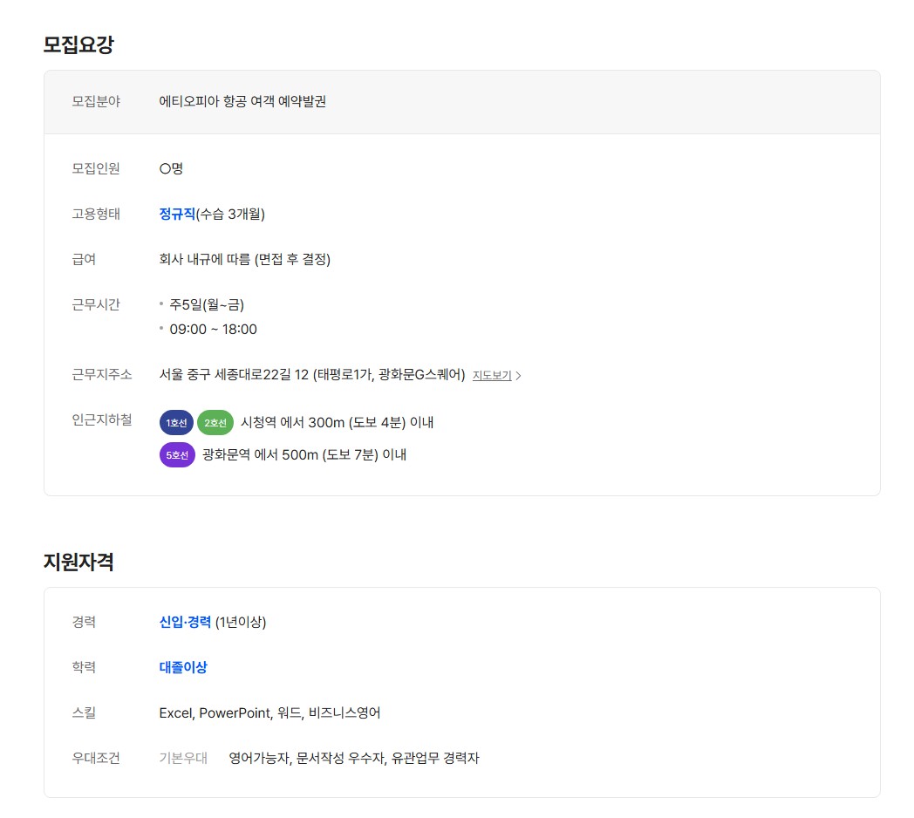914x818 pixels.
Task: Click the 시청역 station distance text
Action: pyautogui.click(x=337, y=423)
